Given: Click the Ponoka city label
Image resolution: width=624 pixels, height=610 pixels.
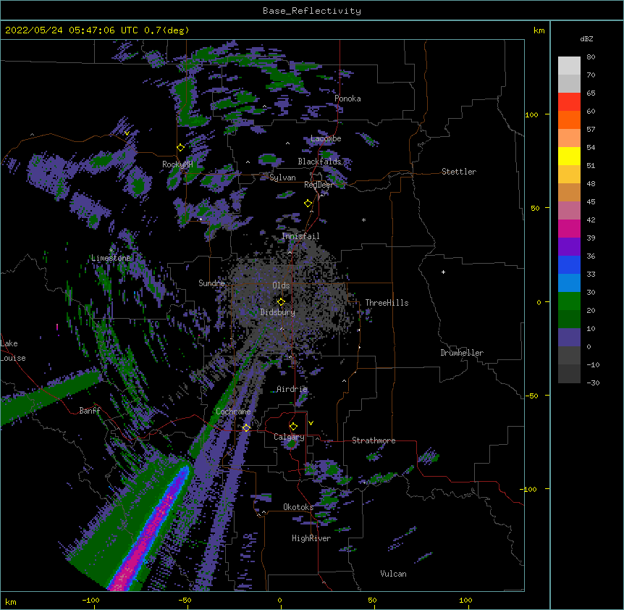Looking at the screenshot, I should coord(347,99).
